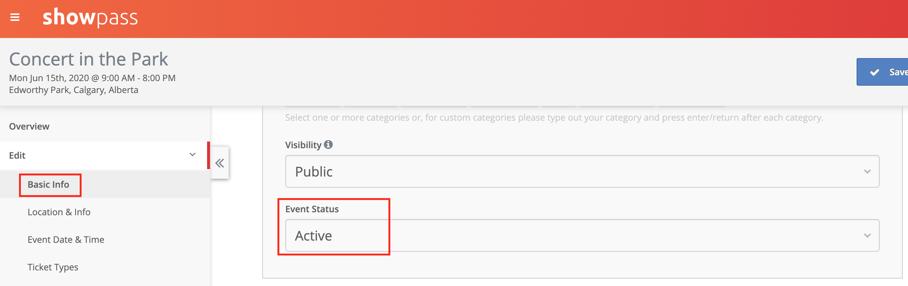Click the showpass logo
The image size is (908, 286).
pyautogui.click(x=90, y=17)
